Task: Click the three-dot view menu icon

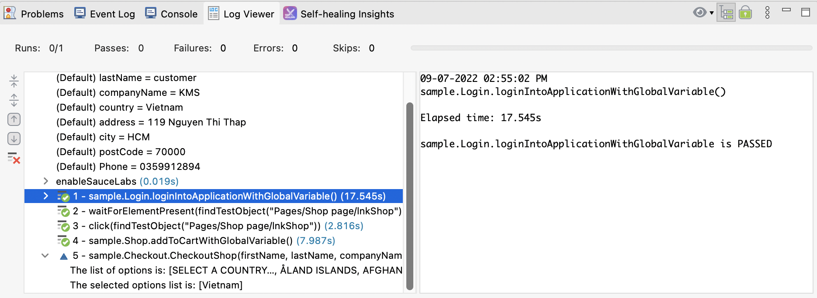Action: (x=767, y=13)
